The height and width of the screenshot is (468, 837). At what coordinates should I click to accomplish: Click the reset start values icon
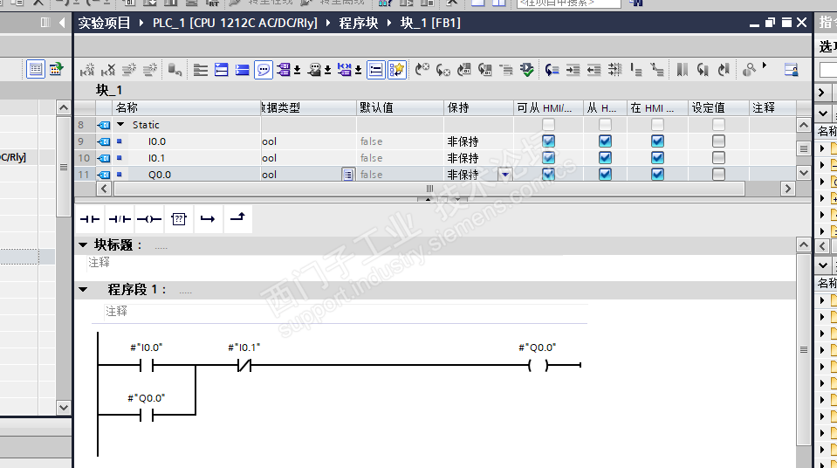[x=175, y=70]
